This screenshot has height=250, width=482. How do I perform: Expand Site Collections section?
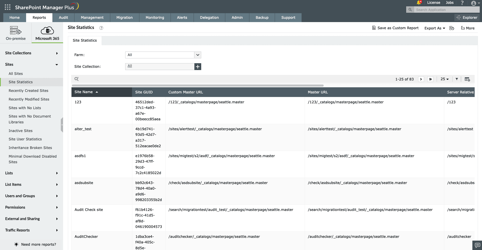point(31,53)
